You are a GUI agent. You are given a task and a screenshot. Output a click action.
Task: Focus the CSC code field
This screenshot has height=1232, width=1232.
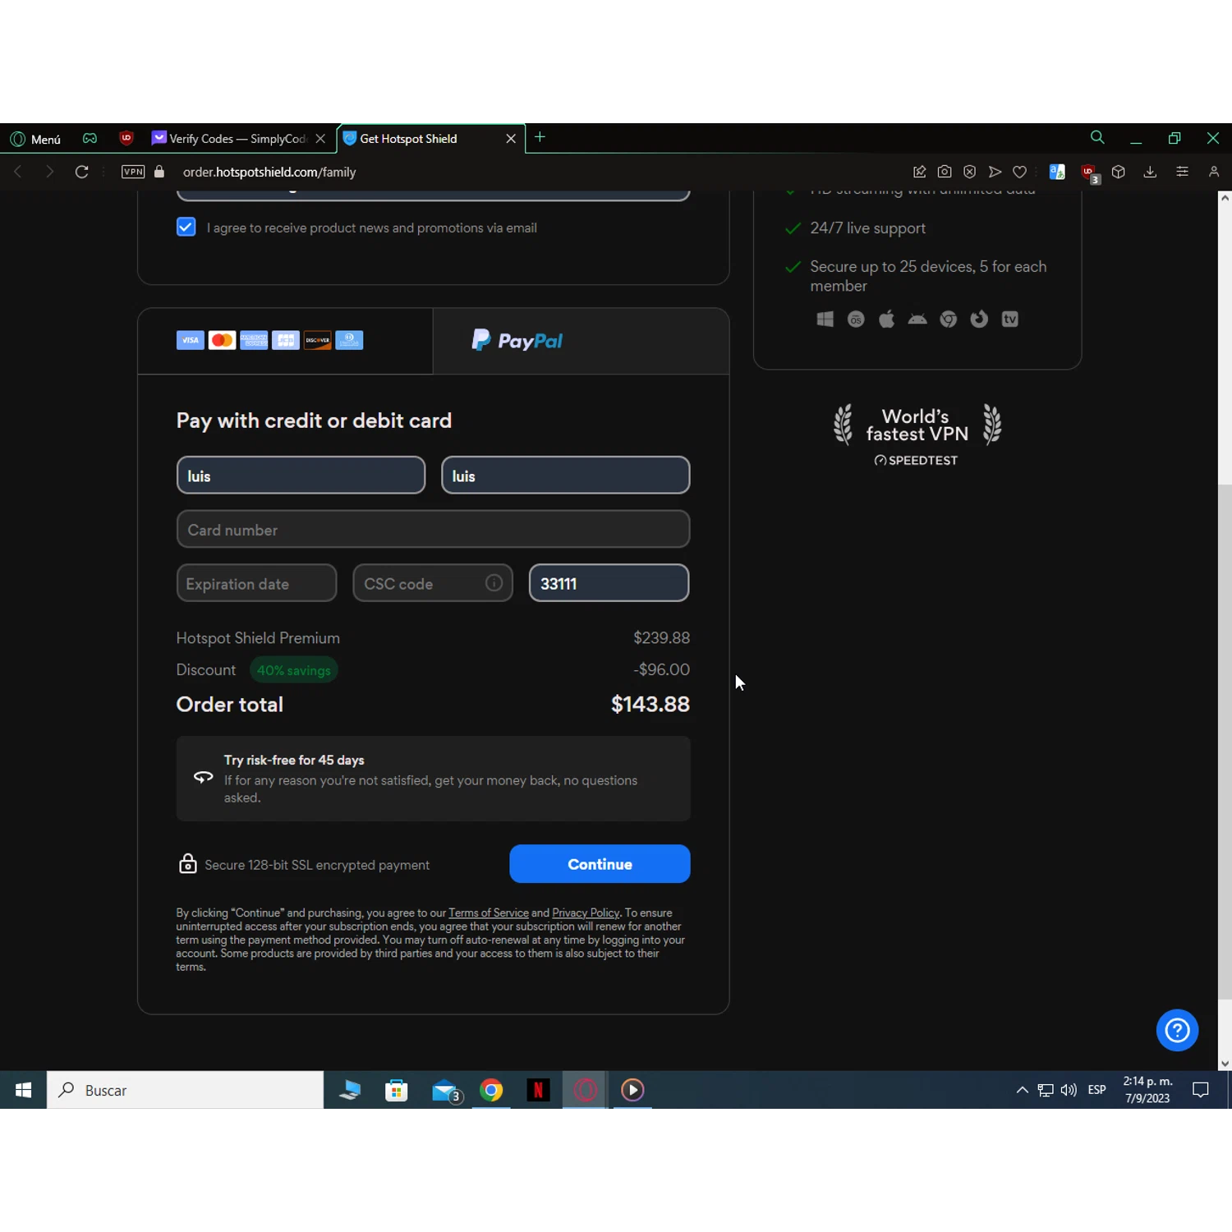click(433, 583)
